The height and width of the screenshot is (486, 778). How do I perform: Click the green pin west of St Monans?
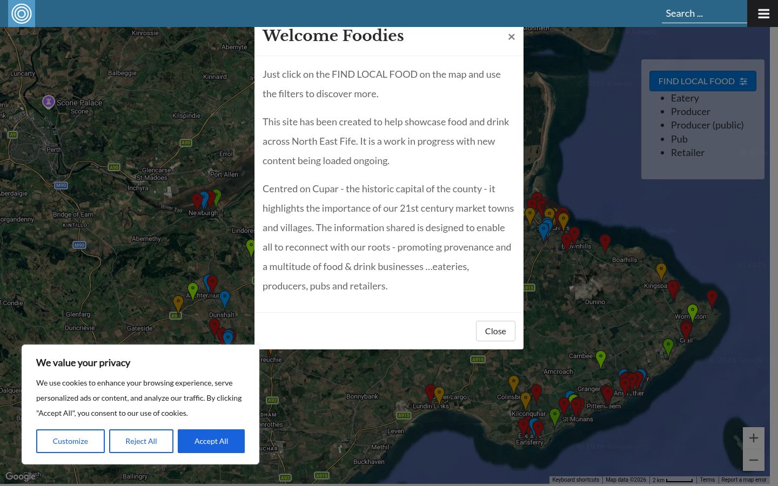(555, 417)
